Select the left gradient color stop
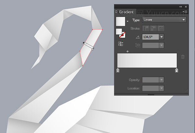This screenshot has width=195, height=133. pos(118,70)
